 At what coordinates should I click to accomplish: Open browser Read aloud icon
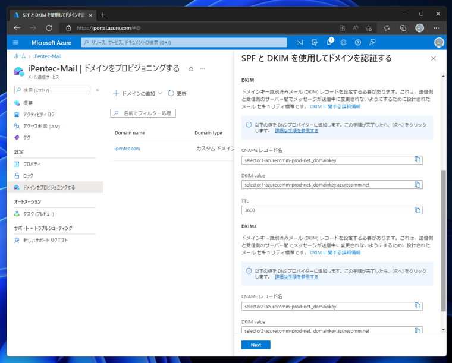coord(356,28)
